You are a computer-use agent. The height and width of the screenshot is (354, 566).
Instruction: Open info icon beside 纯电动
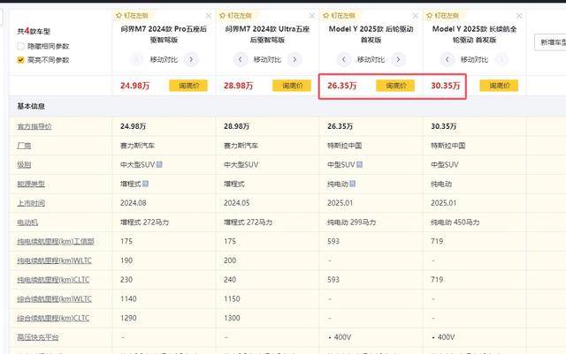(x=353, y=184)
